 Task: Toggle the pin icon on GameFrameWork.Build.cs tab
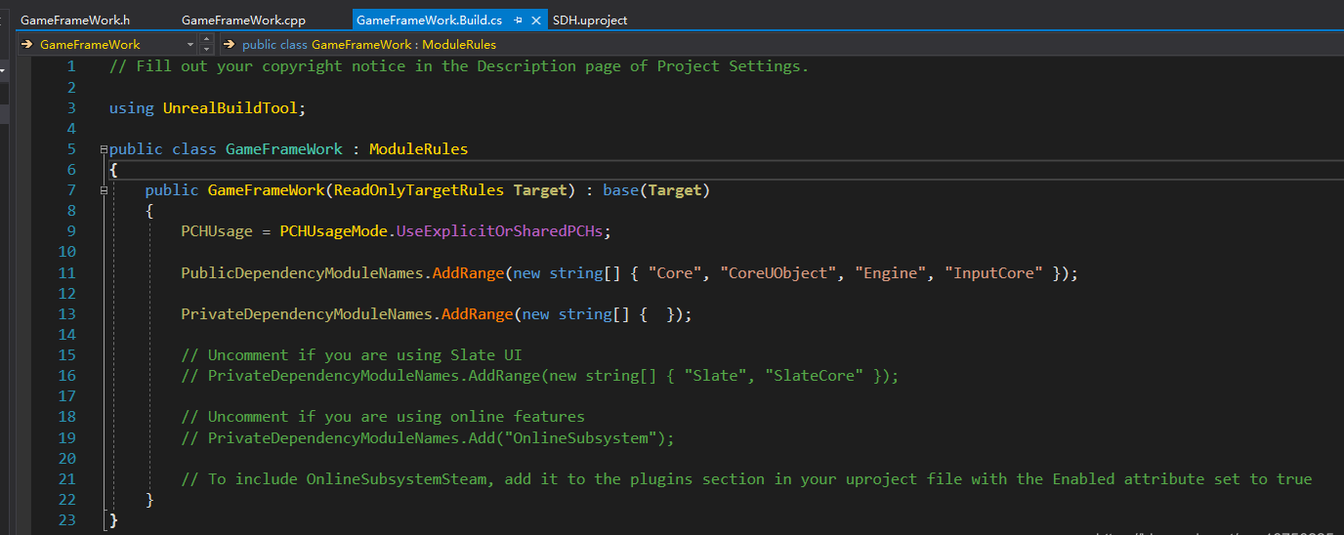coord(518,20)
